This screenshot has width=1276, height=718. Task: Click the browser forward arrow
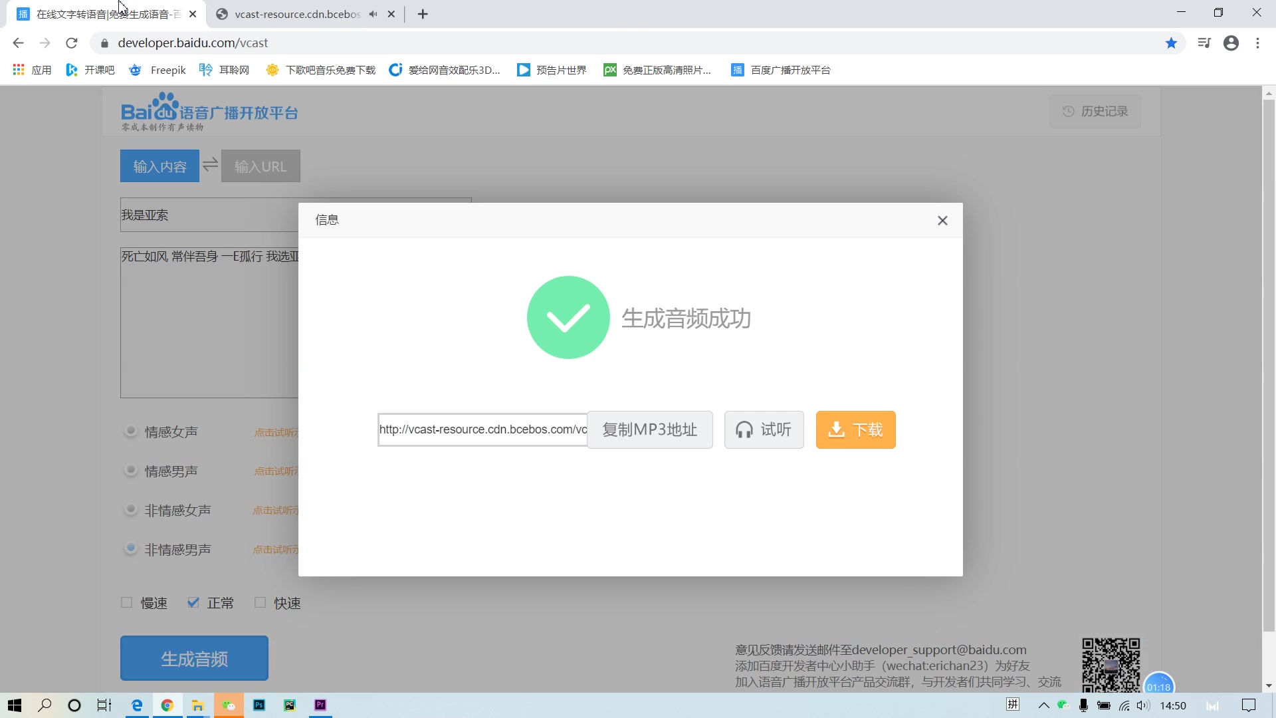click(x=45, y=43)
